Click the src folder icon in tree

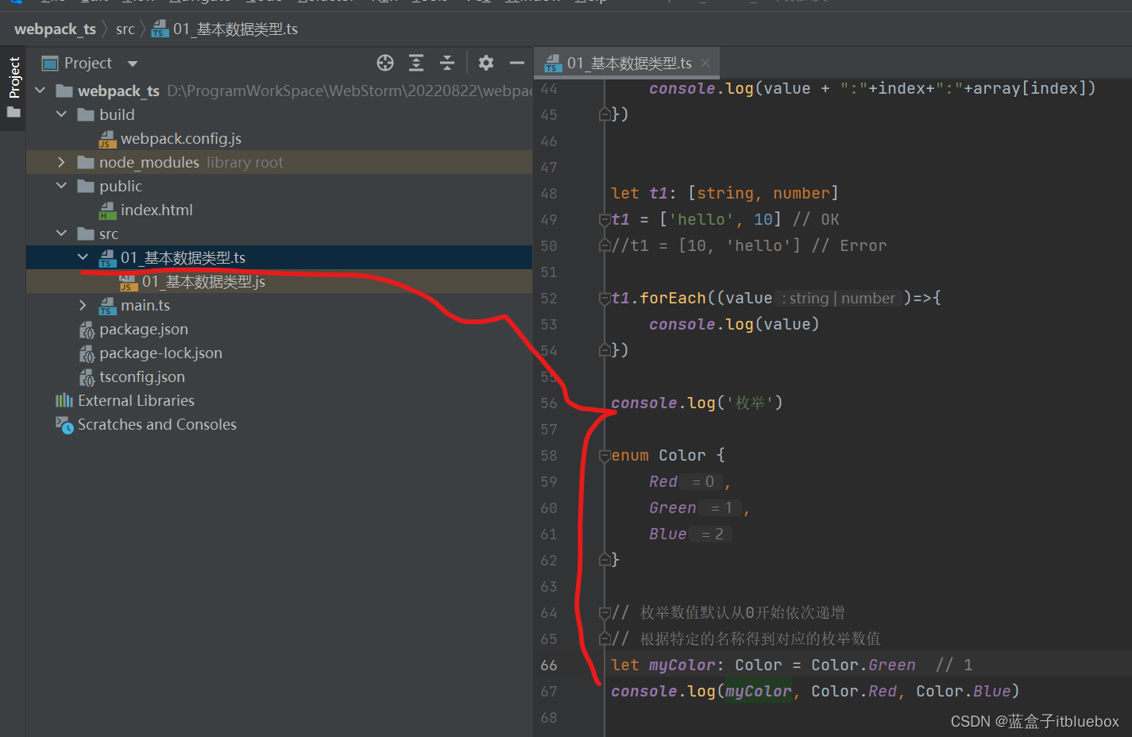coord(86,233)
